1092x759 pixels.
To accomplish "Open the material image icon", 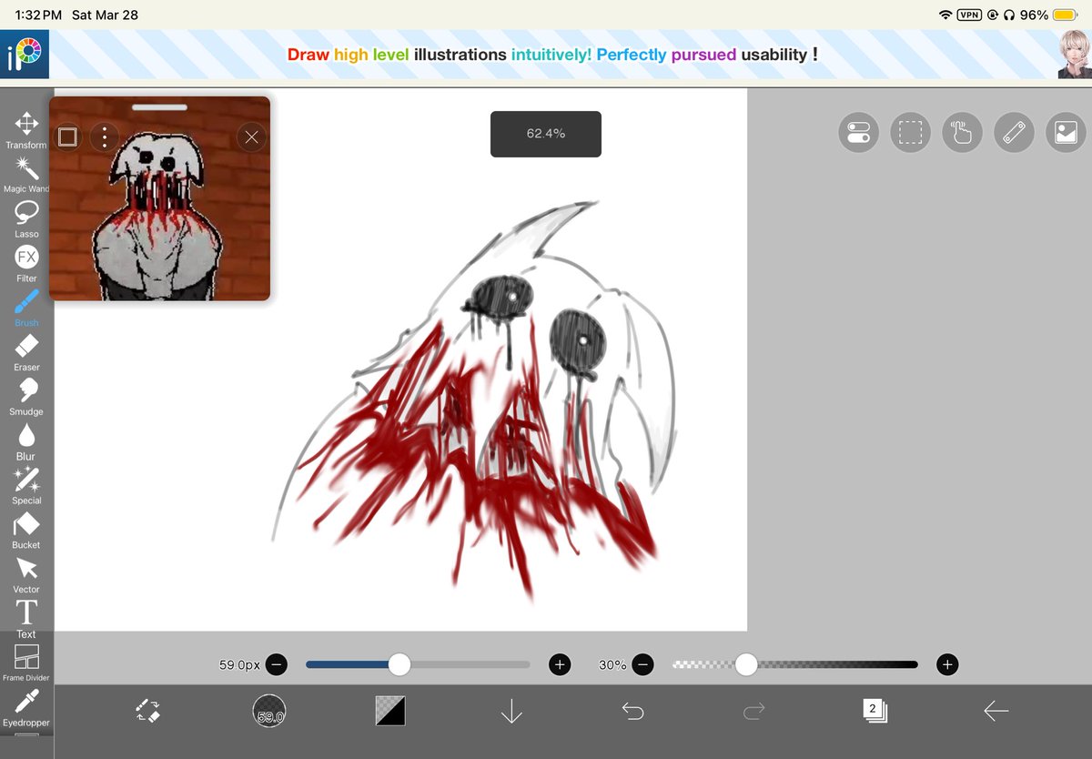I will (x=1066, y=133).
